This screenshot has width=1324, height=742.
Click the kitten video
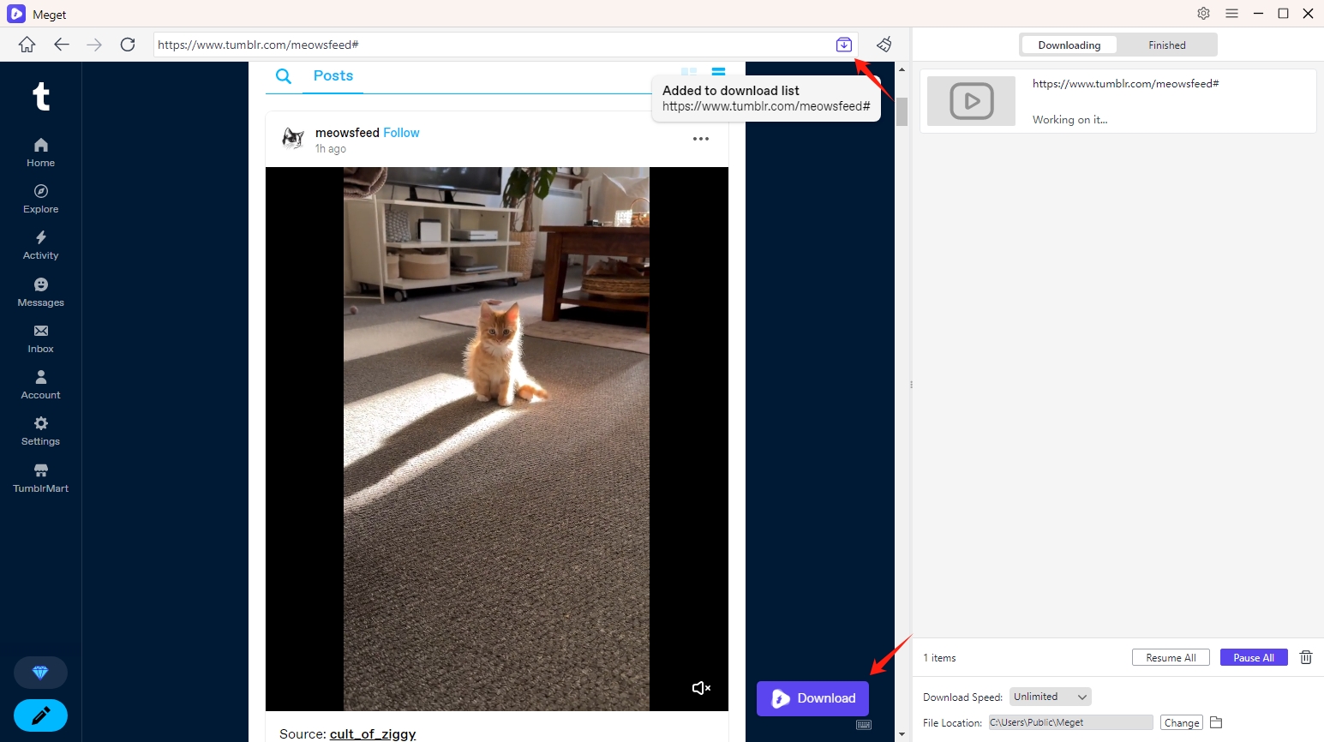496,439
